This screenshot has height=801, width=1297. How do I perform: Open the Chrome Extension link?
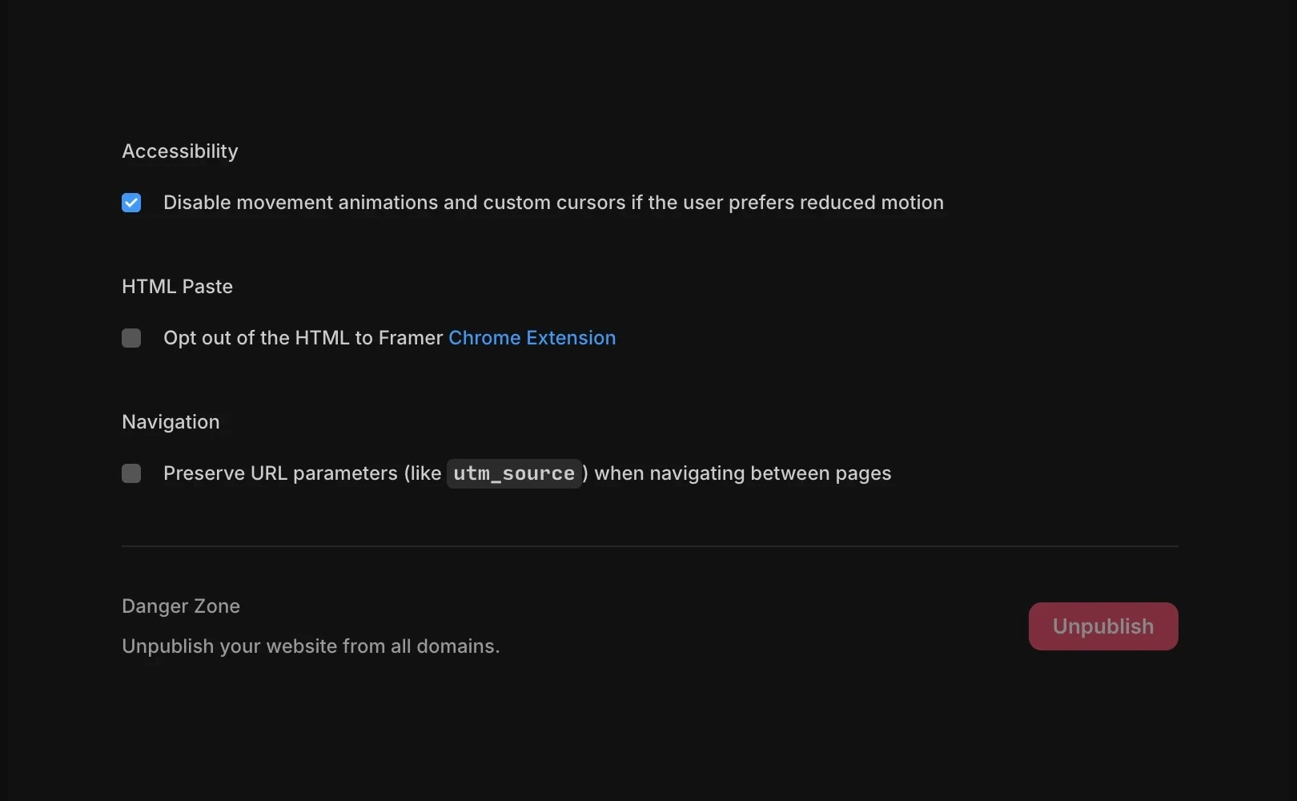[532, 338]
